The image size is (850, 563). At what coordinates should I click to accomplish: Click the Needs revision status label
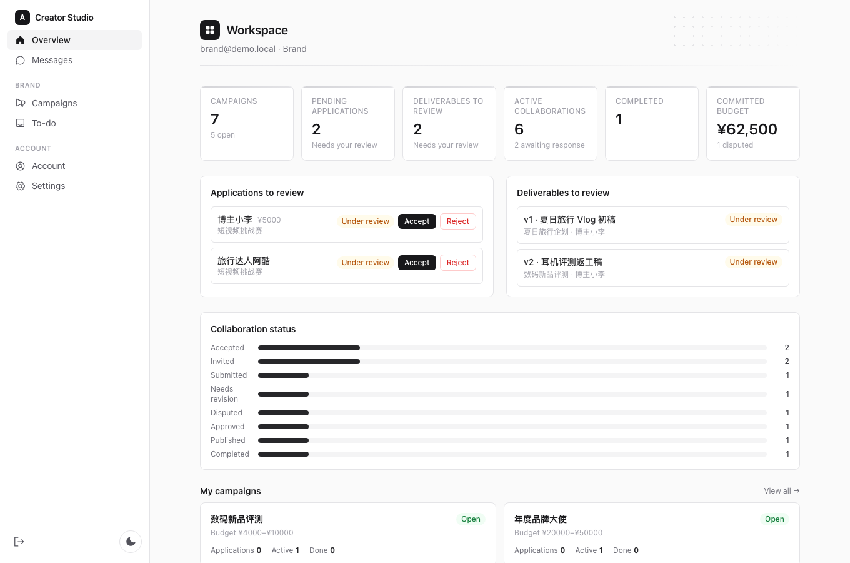[x=224, y=394]
